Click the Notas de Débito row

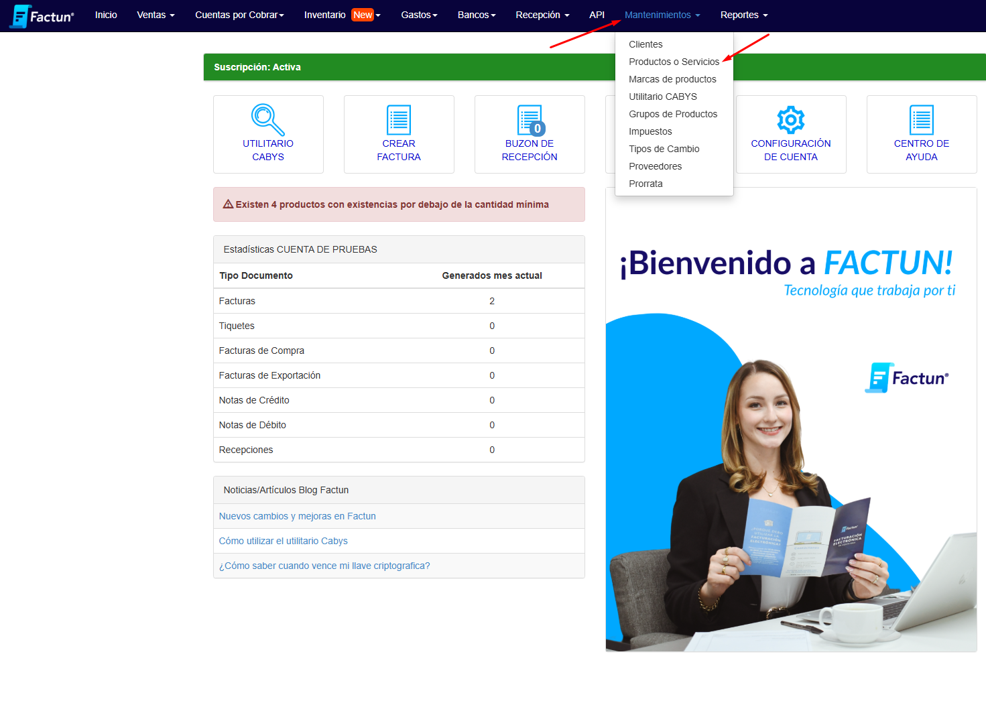(399, 425)
